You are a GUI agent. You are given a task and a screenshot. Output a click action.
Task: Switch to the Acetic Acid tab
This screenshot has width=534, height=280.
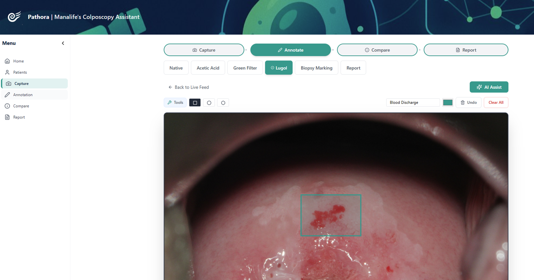(x=208, y=68)
